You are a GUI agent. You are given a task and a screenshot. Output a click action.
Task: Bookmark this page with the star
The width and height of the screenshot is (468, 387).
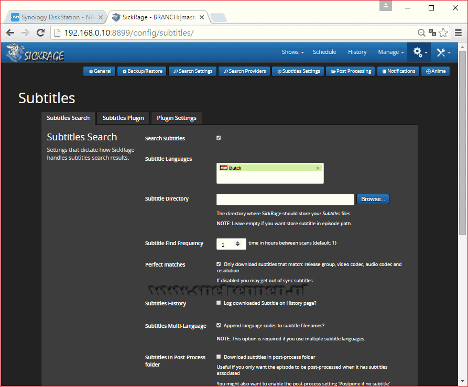(x=443, y=32)
